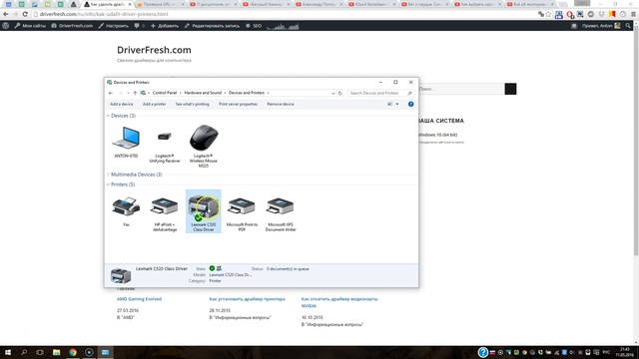Select the Logitech Wireless Mouse device
639x359 pixels.
[204, 146]
